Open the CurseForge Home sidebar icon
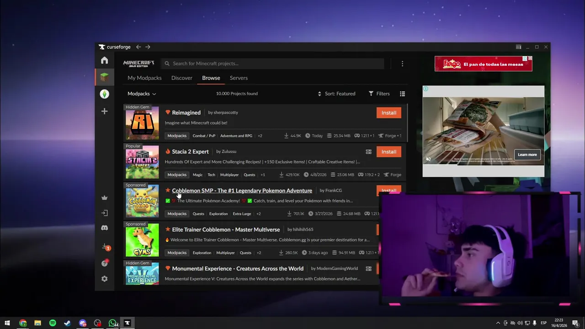The height and width of the screenshot is (329, 585). click(x=104, y=60)
